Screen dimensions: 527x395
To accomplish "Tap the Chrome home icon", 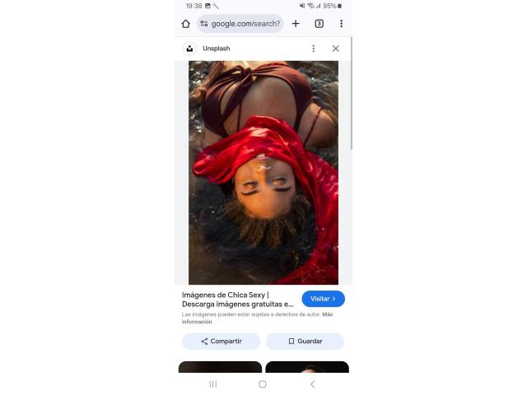I will point(186,24).
